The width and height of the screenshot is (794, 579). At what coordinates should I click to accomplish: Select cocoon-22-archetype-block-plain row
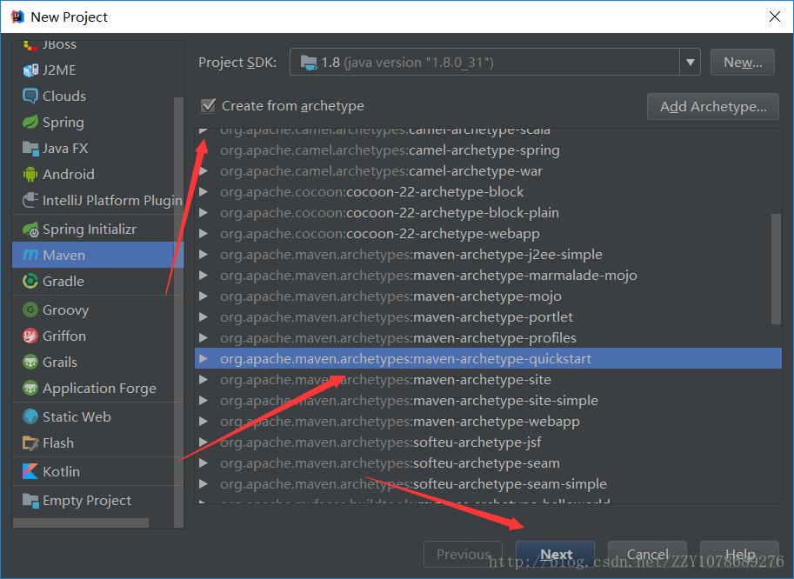click(x=488, y=213)
